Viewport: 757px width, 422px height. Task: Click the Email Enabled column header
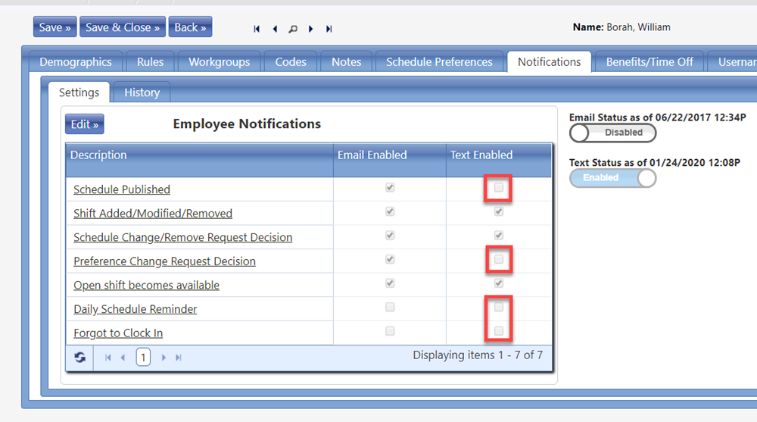[390, 160]
